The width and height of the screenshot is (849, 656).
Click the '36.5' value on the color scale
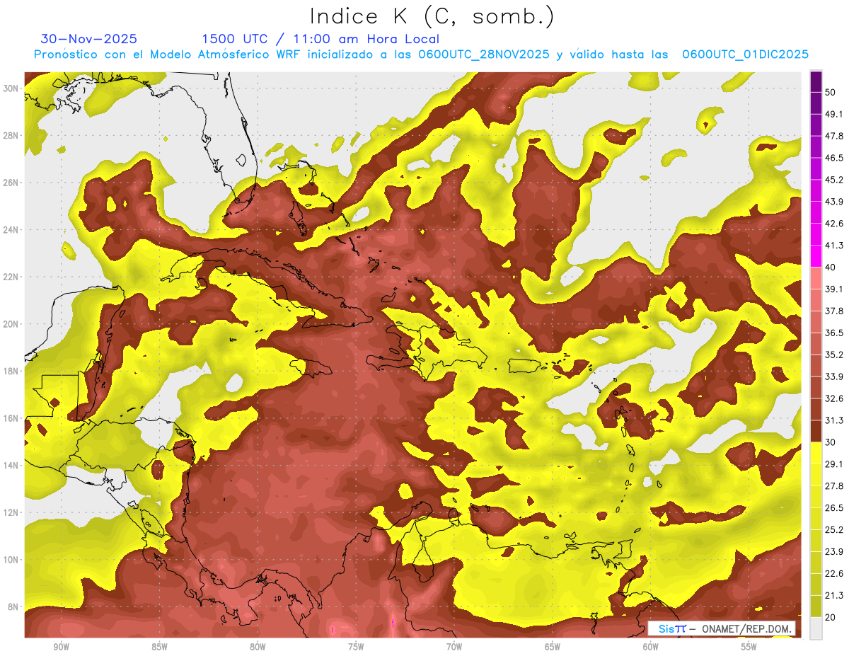coord(834,333)
